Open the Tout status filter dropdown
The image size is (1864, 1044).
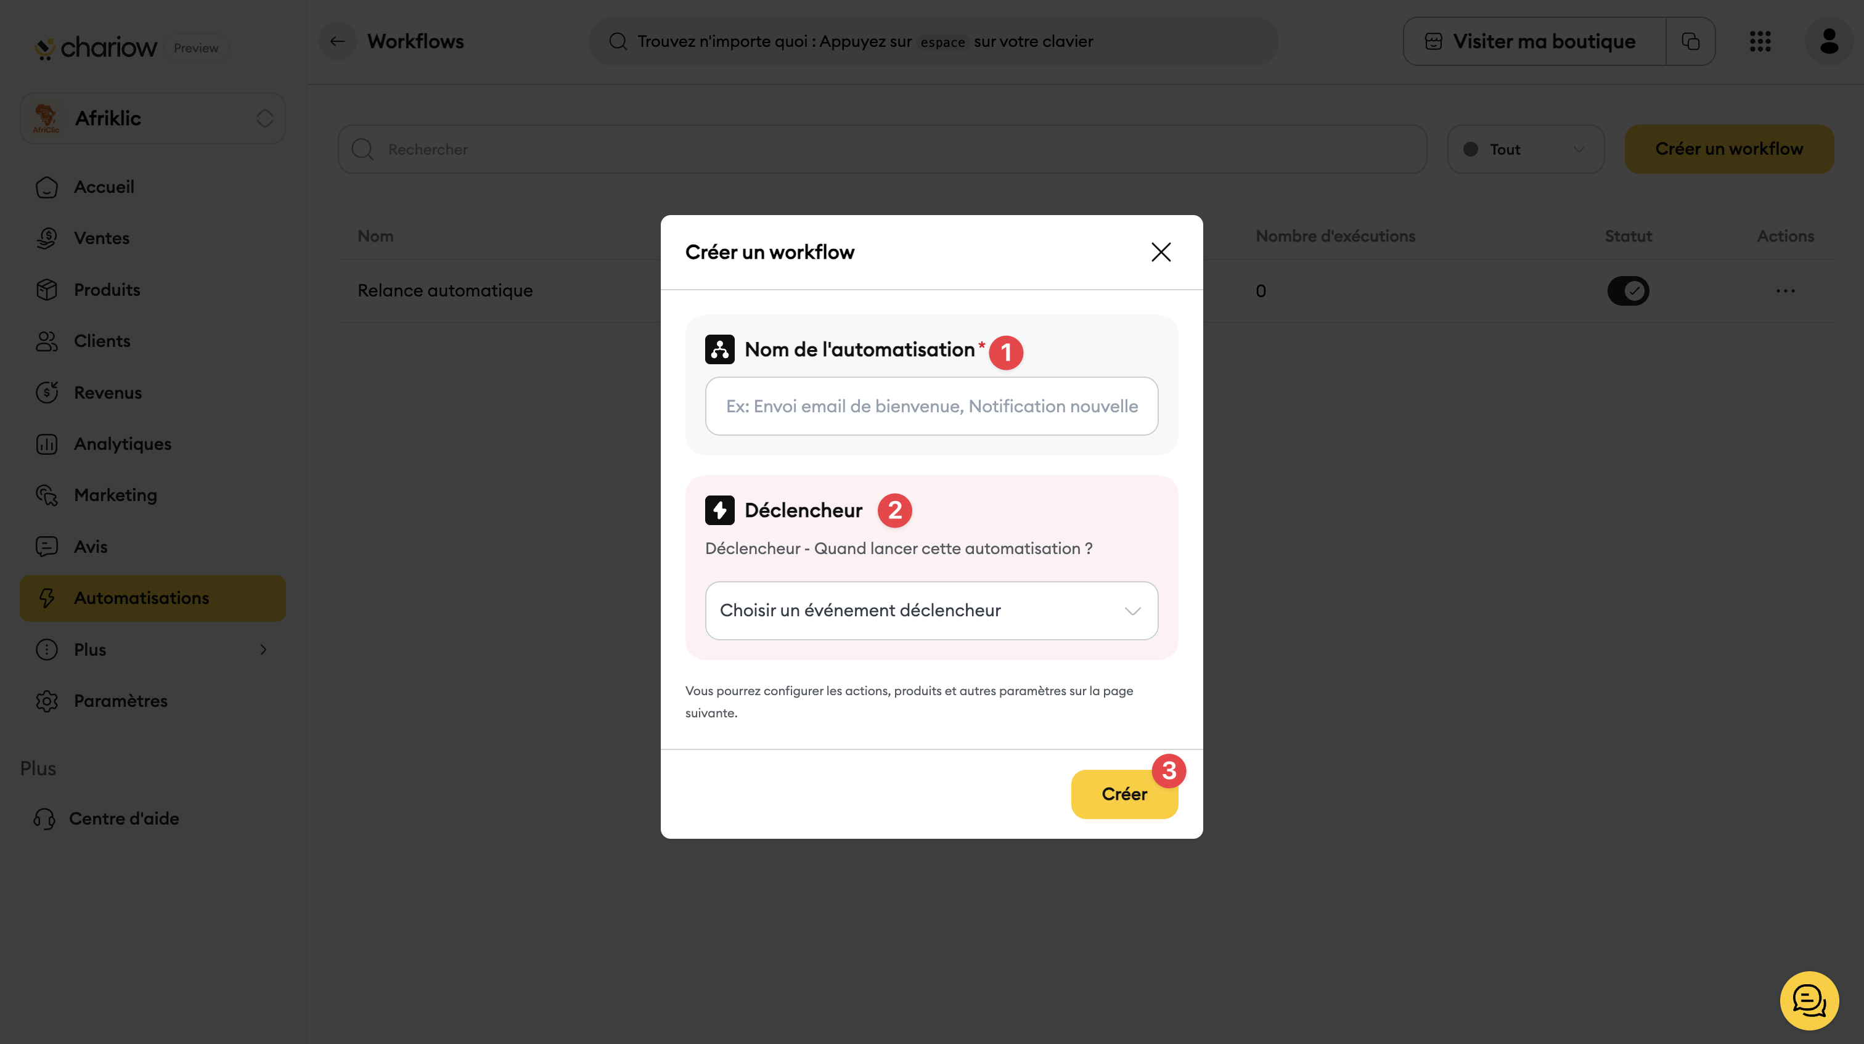click(x=1526, y=149)
